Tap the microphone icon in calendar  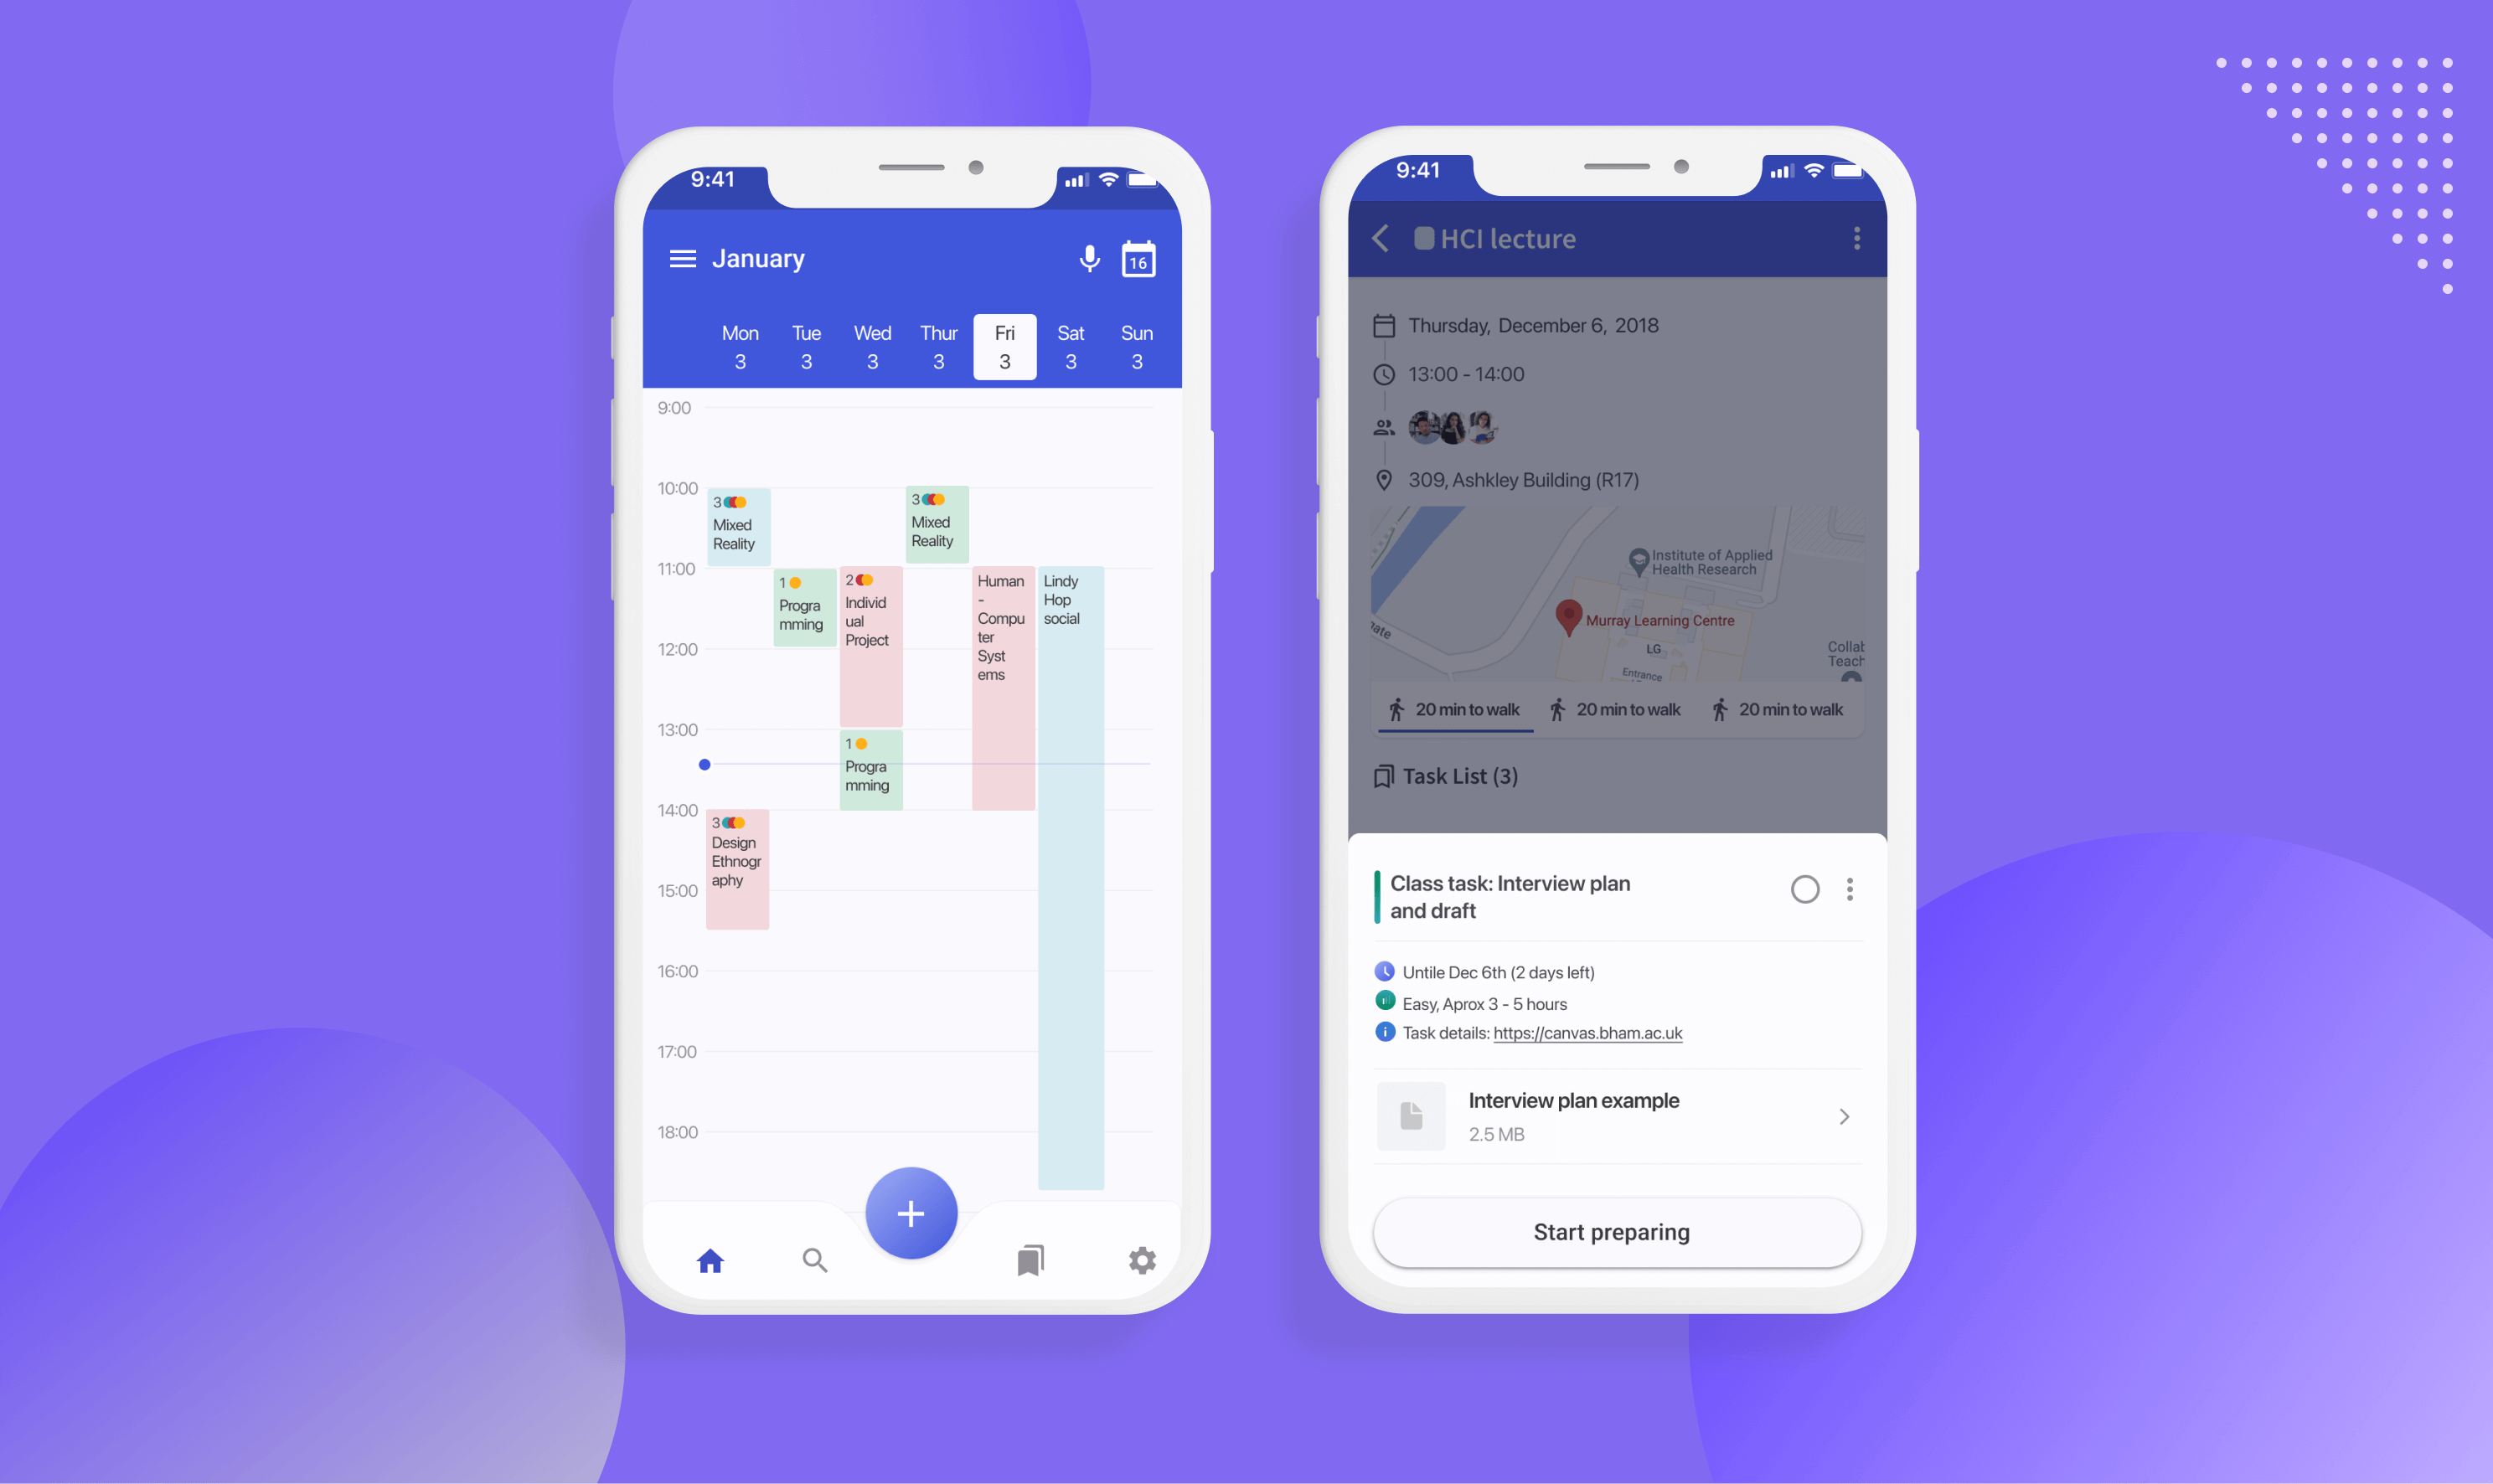(x=1090, y=258)
